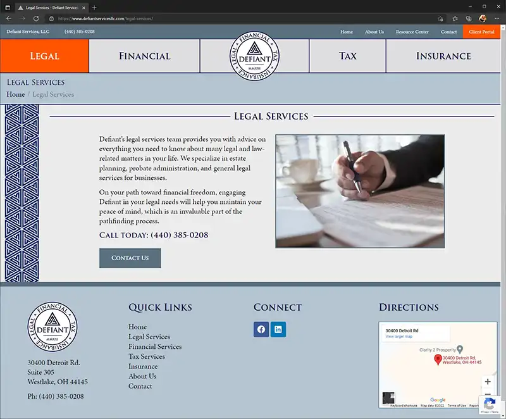Click the Quick Links heading

pos(160,308)
